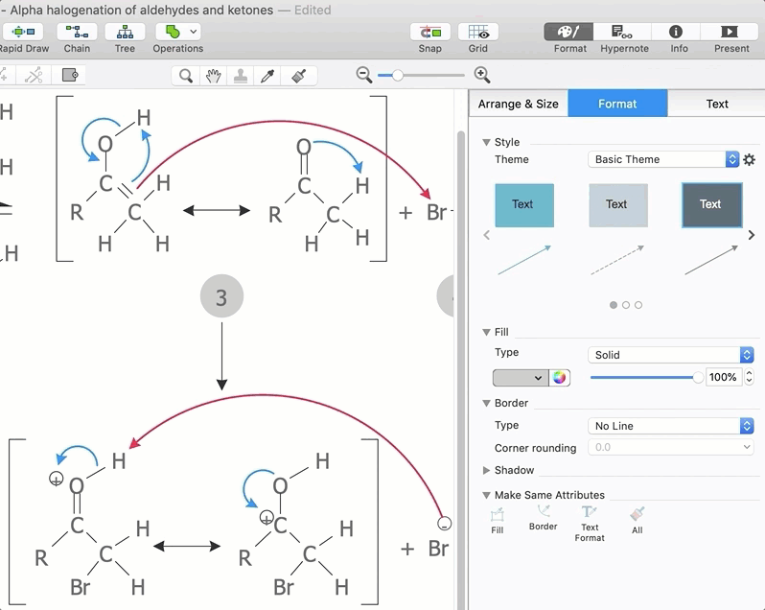The width and height of the screenshot is (765, 610).
Task: Open the color wheel picker
Action: click(x=560, y=378)
